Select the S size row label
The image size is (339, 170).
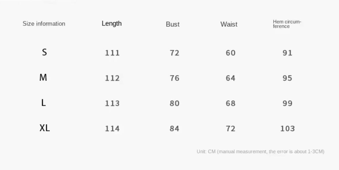click(44, 52)
